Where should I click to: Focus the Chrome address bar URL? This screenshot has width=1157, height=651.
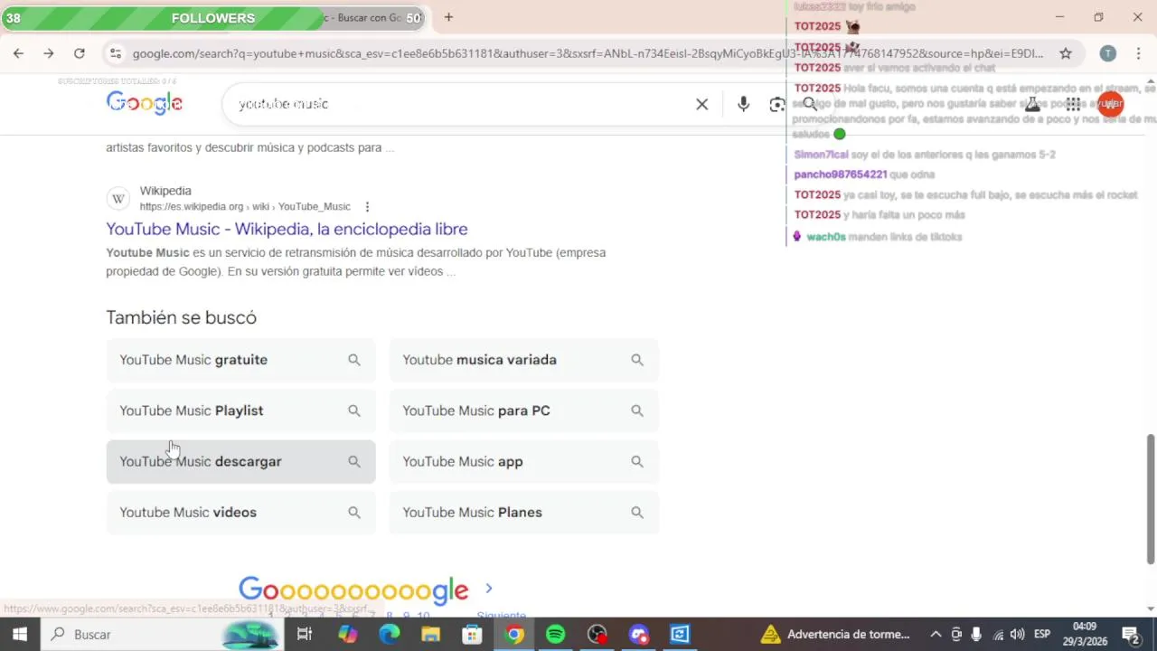[588, 53]
